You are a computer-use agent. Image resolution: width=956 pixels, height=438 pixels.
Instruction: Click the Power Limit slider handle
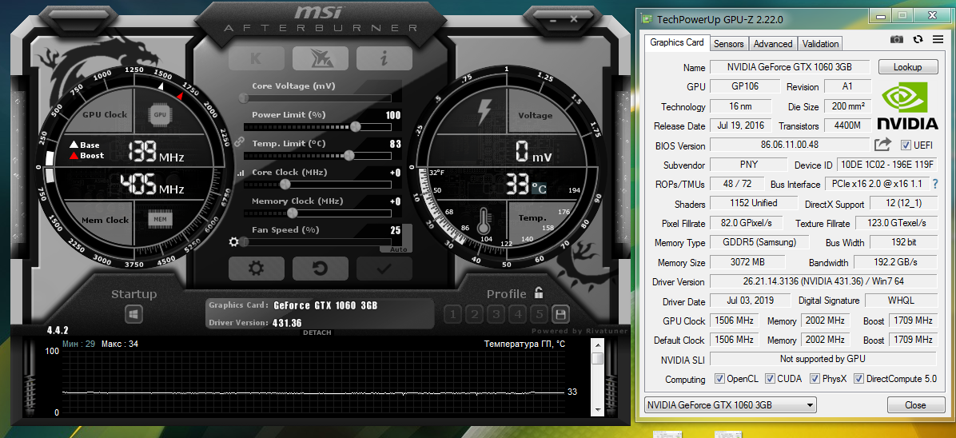click(x=355, y=126)
